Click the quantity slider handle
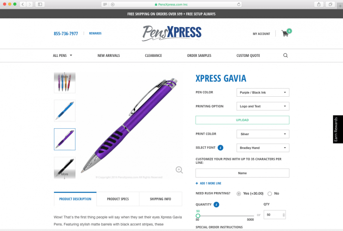 point(198,216)
